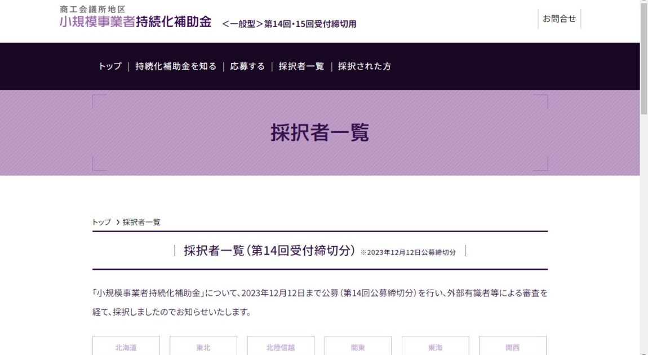Screen dimensions: 648x355
Task: Select the 北陸信越 region button
Action: 279,347
